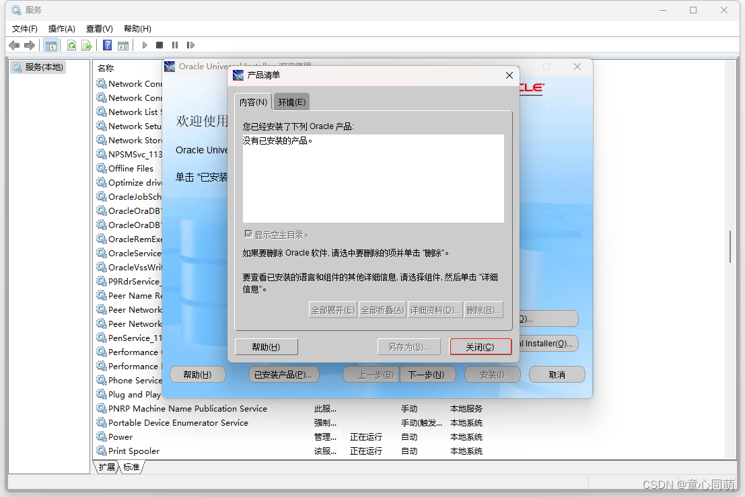Click the action pane toggle icon

pos(123,45)
